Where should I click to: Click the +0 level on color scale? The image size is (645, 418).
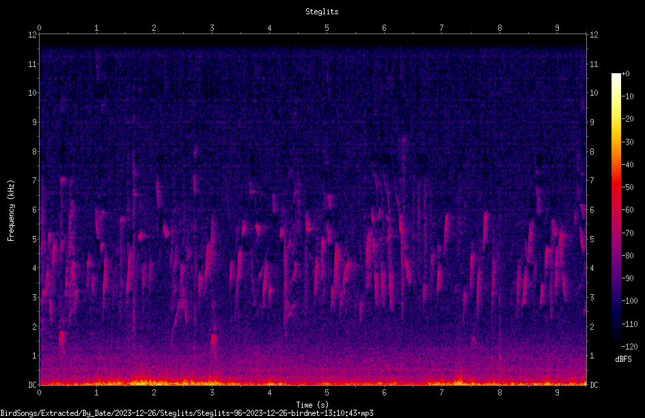point(625,74)
